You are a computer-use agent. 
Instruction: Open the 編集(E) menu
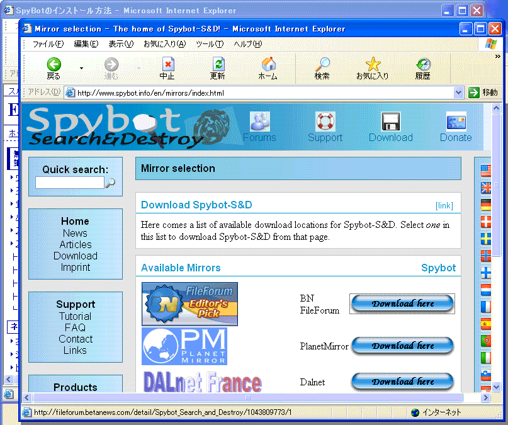point(86,43)
